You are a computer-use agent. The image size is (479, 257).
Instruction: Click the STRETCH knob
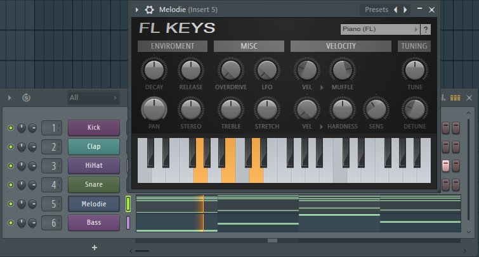[x=267, y=109]
